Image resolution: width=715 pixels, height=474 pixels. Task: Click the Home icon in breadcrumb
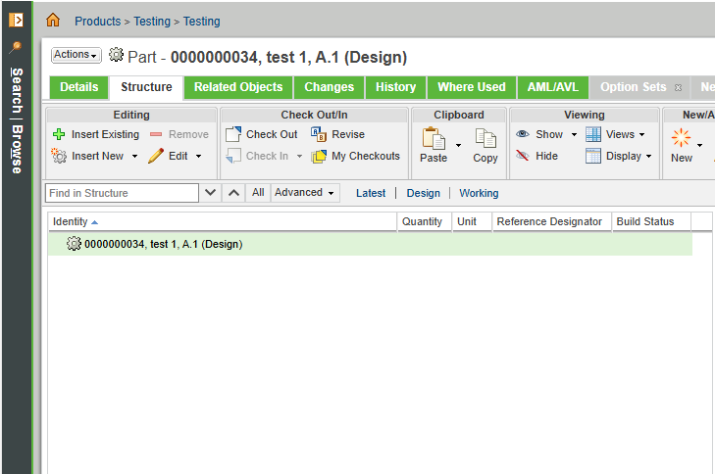(x=53, y=21)
